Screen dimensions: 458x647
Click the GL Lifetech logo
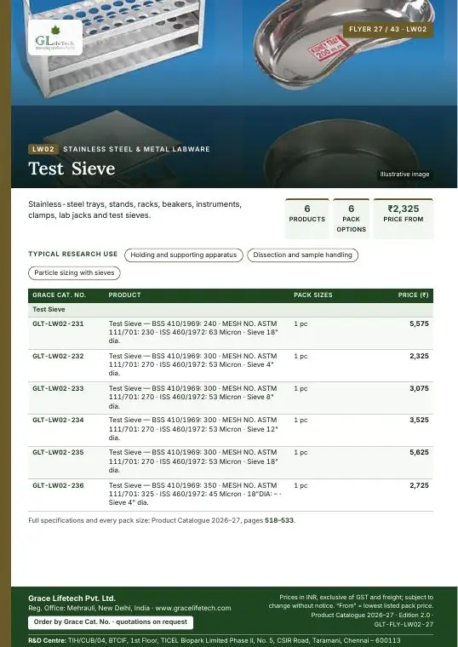(x=55, y=37)
